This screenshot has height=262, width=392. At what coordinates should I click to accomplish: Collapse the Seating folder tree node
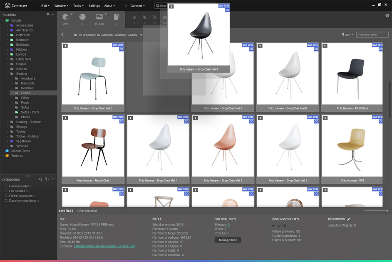pyautogui.click(x=8, y=73)
